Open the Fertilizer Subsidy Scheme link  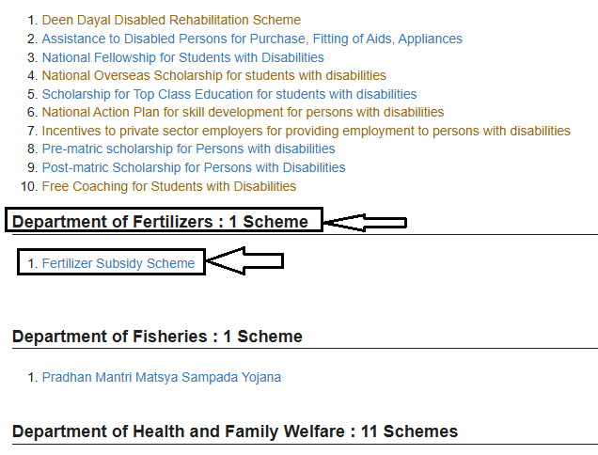coord(118,263)
